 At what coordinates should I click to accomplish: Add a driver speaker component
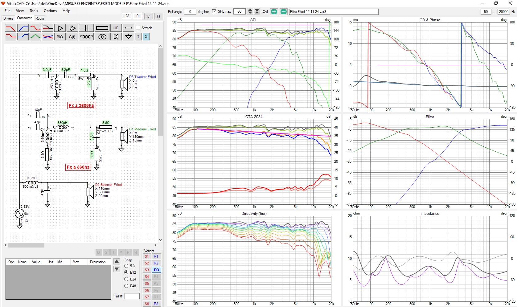[x=116, y=37]
